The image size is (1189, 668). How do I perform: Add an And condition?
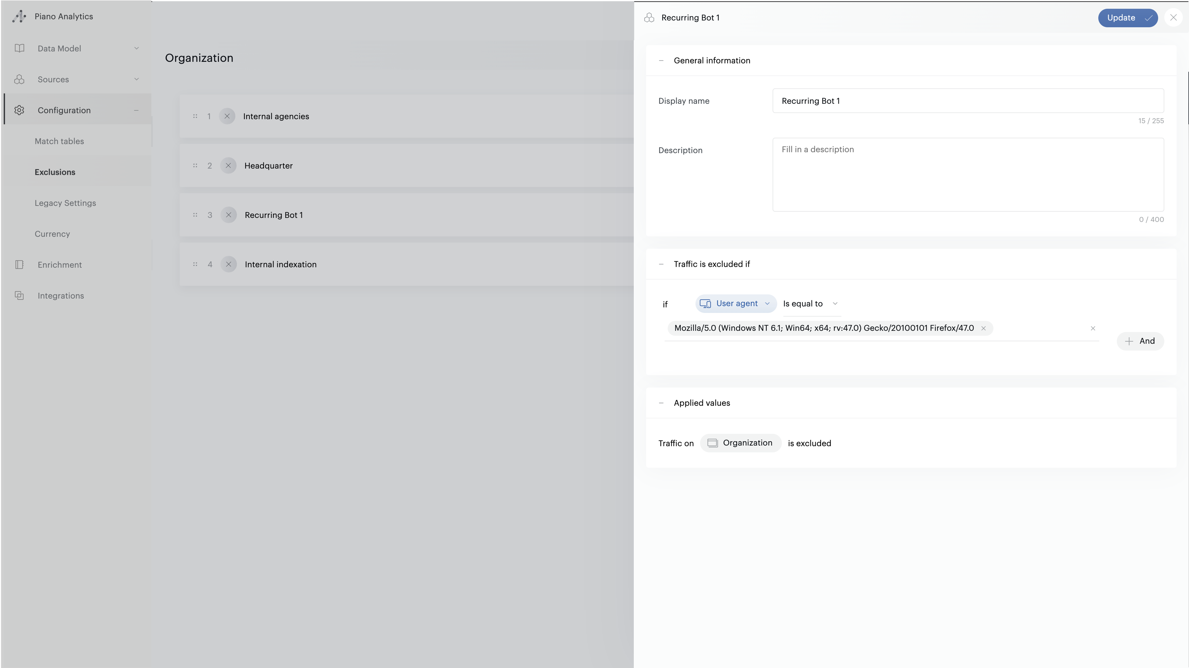(x=1140, y=341)
